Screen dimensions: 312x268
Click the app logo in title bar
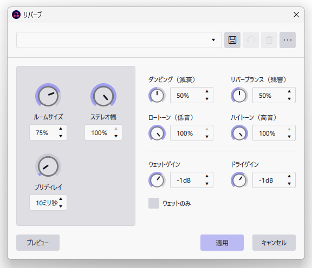(x=16, y=15)
